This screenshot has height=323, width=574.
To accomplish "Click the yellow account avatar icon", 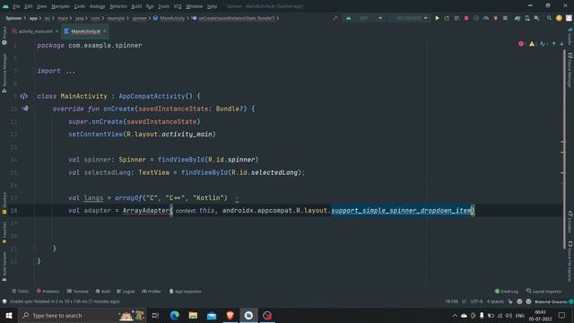I will tap(559, 18).
